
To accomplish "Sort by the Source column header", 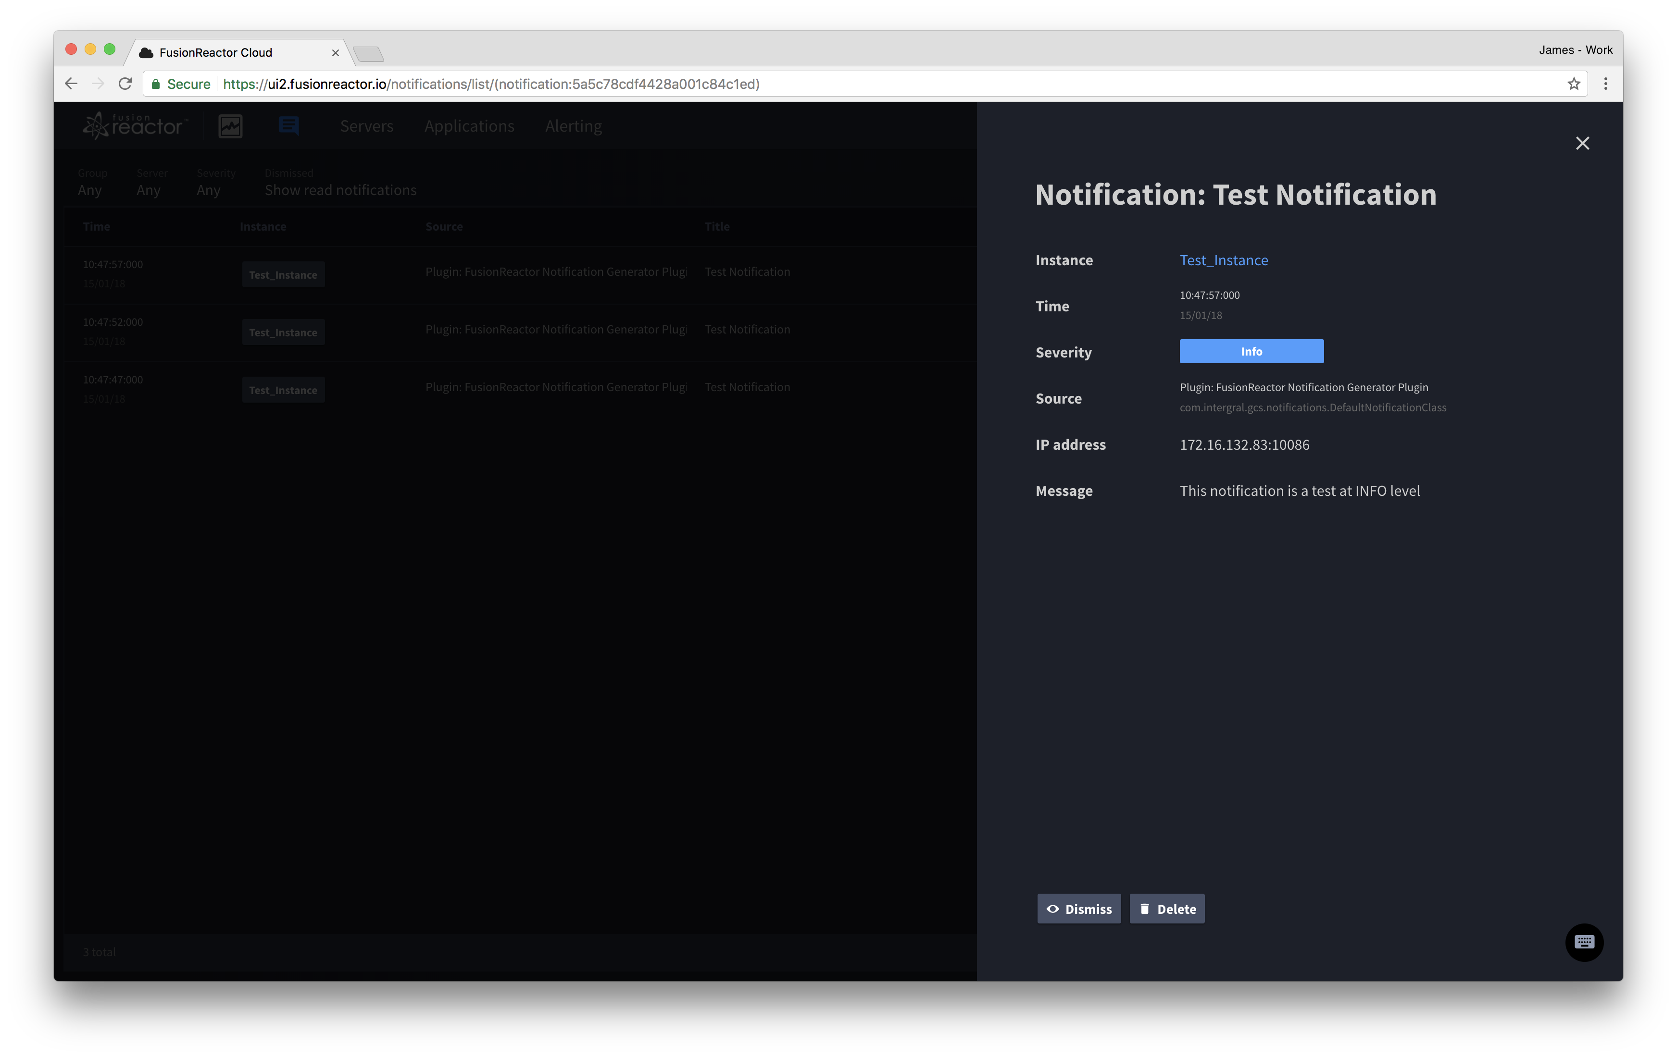I will click(x=444, y=227).
